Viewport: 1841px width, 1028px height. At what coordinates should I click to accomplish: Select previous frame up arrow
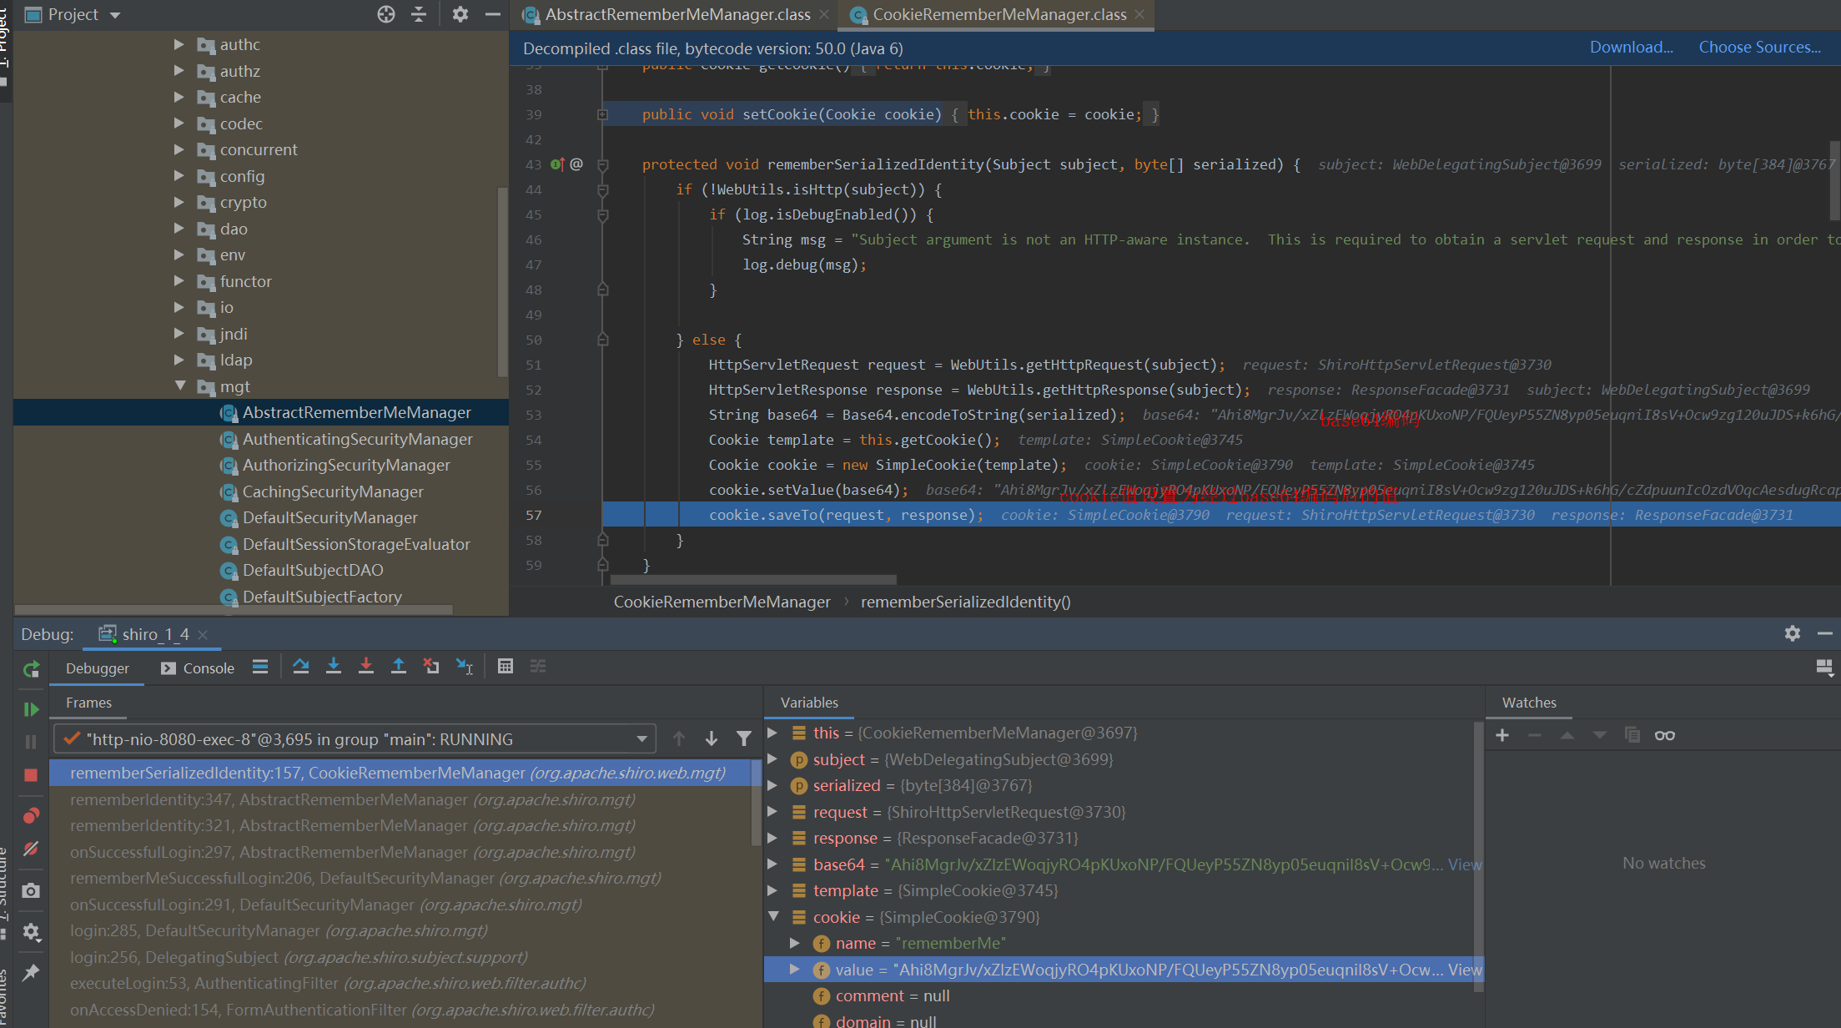pyautogui.click(x=679, y=738)
